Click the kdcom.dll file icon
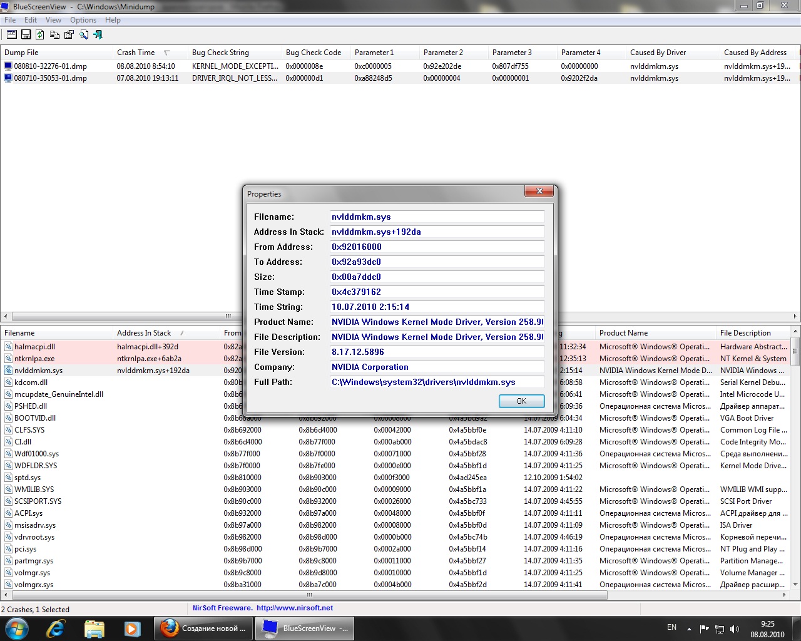This screenshot has height=641, width=801. (9, 382)
